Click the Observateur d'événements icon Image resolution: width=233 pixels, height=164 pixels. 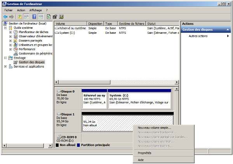[16, 36]
